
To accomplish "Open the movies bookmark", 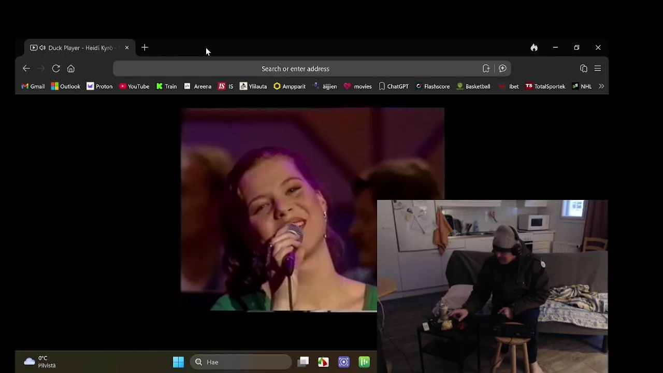I will pyautogui.click(x=357, y=87).
